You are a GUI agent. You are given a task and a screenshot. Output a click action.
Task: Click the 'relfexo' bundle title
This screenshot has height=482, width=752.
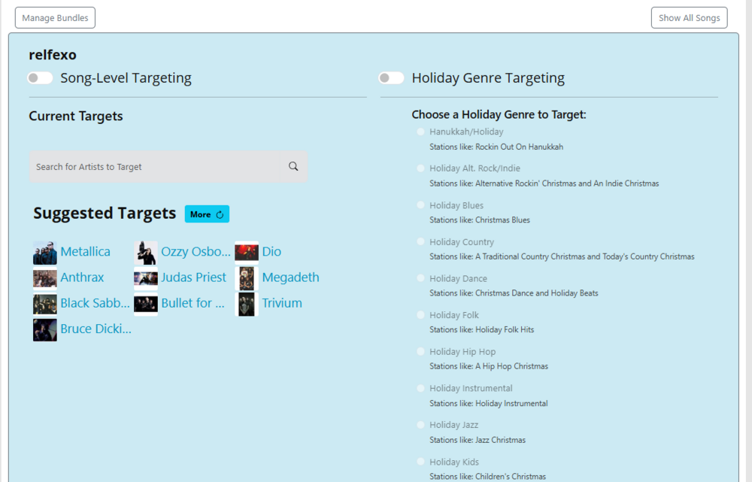(x=53, y=55)
